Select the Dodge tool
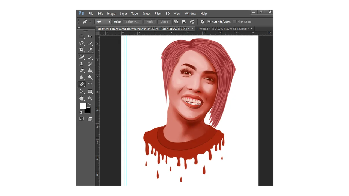 (x=90, y=77)
